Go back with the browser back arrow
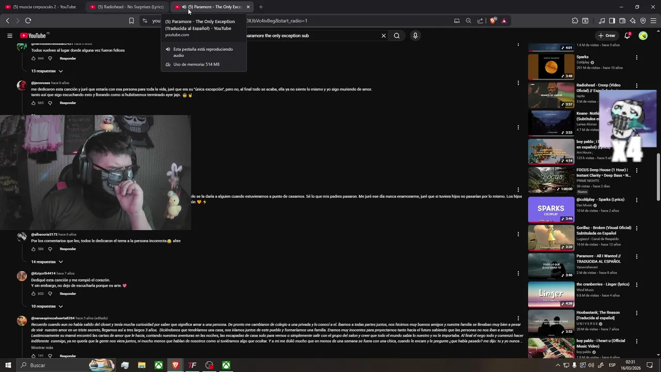The width and height of the screenshot is (661, 372). tap(8, 21)
